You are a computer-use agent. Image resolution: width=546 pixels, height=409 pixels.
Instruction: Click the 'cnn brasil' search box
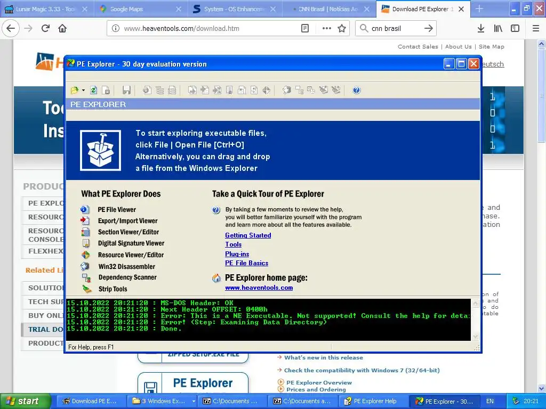click(x=395, y=29)
